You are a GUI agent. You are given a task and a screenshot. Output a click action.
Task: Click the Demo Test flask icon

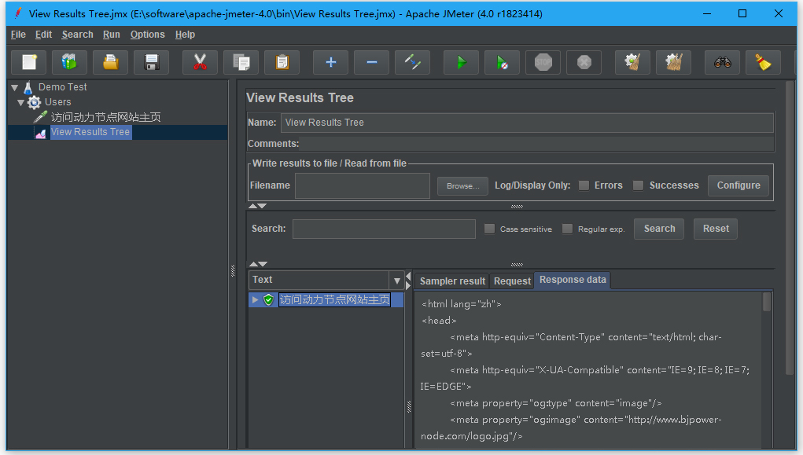point(28,87)
